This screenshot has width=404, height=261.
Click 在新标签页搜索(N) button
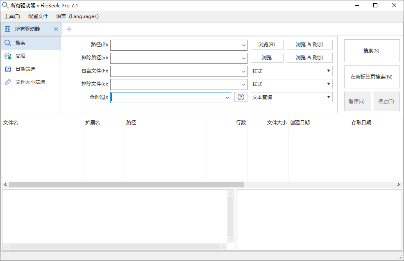coord(372,77)
